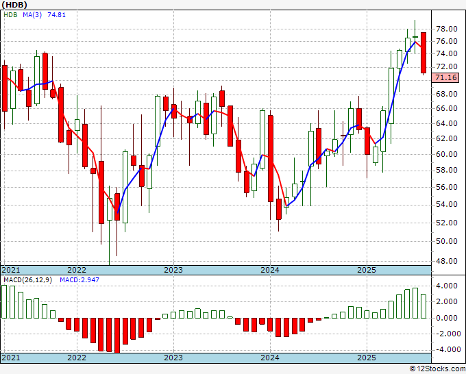Image resolution: width=466 pixels, height=374 pixels.
Task: Click the 54.00 price axis label
Action: click(x=446, y=204)
